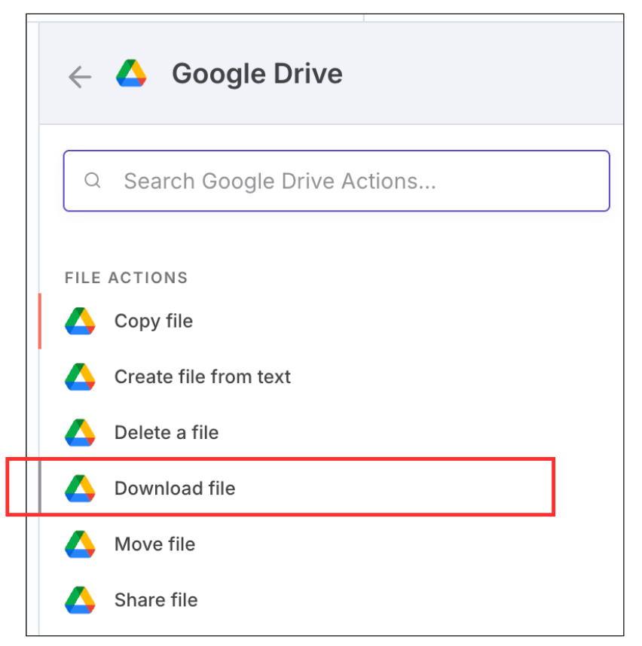Select the Move file action
The image size is (642, 646).
(x=154, y=543)
